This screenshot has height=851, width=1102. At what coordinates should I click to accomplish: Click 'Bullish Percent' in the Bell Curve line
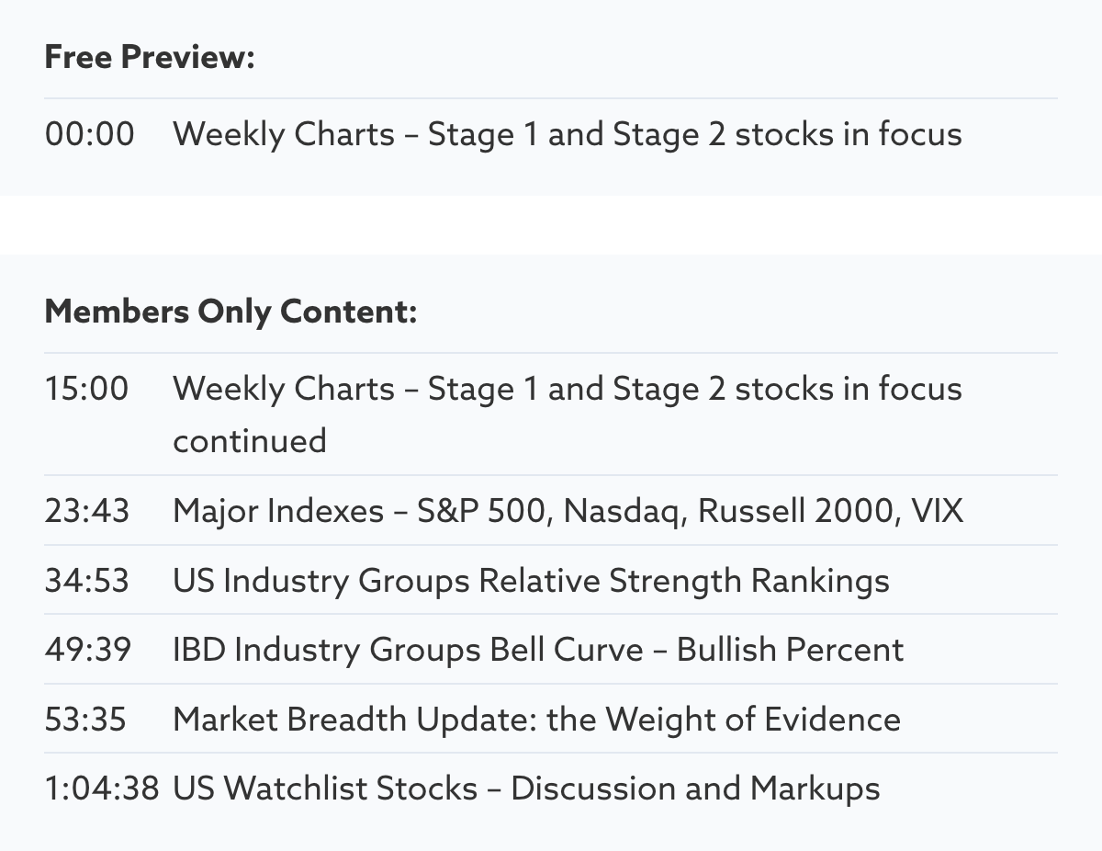790,650
